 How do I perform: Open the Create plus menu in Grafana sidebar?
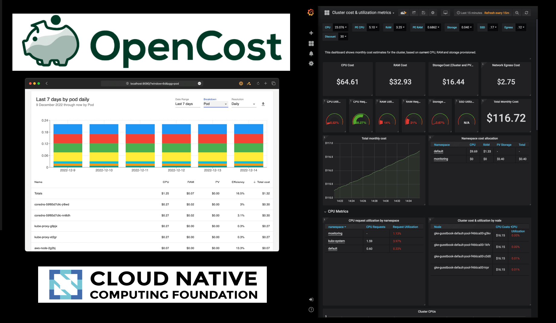[x=311, y=33]
